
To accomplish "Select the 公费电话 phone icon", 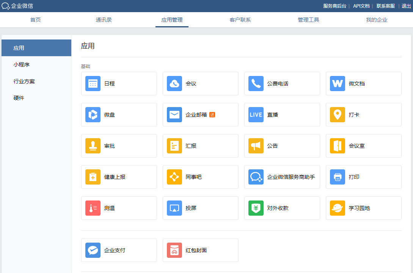I will tap(256, 84).
